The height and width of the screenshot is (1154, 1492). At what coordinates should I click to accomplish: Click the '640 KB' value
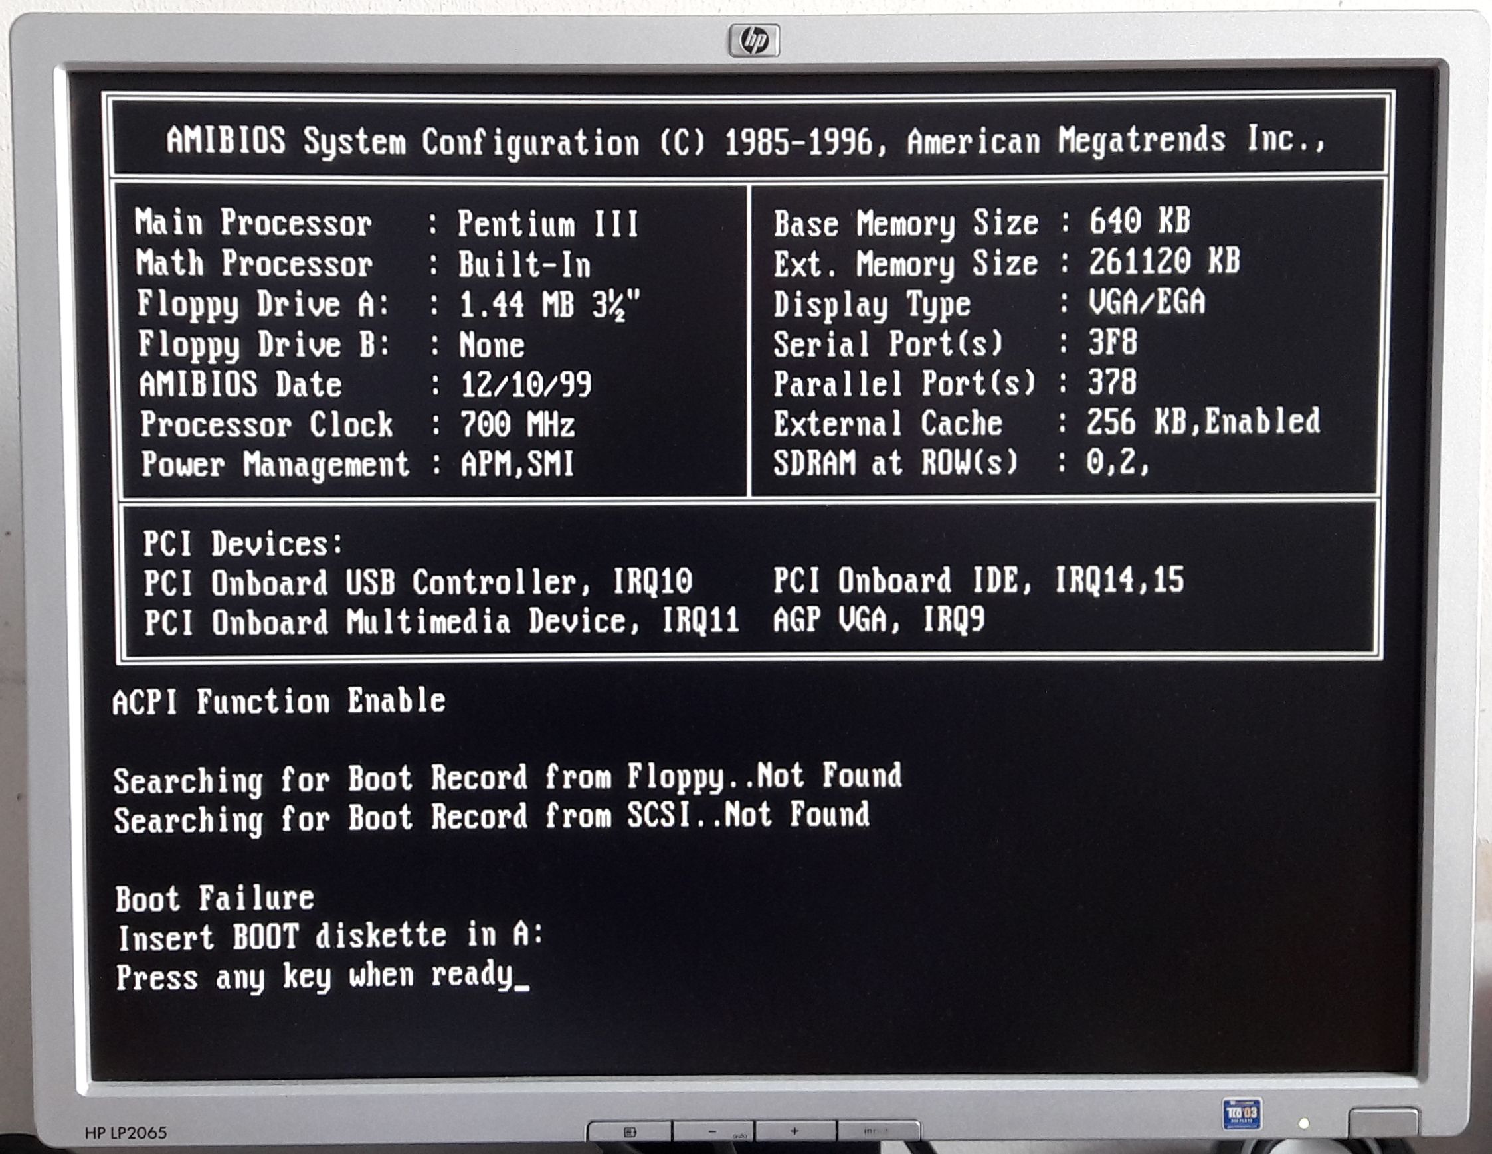(1140, 220)
